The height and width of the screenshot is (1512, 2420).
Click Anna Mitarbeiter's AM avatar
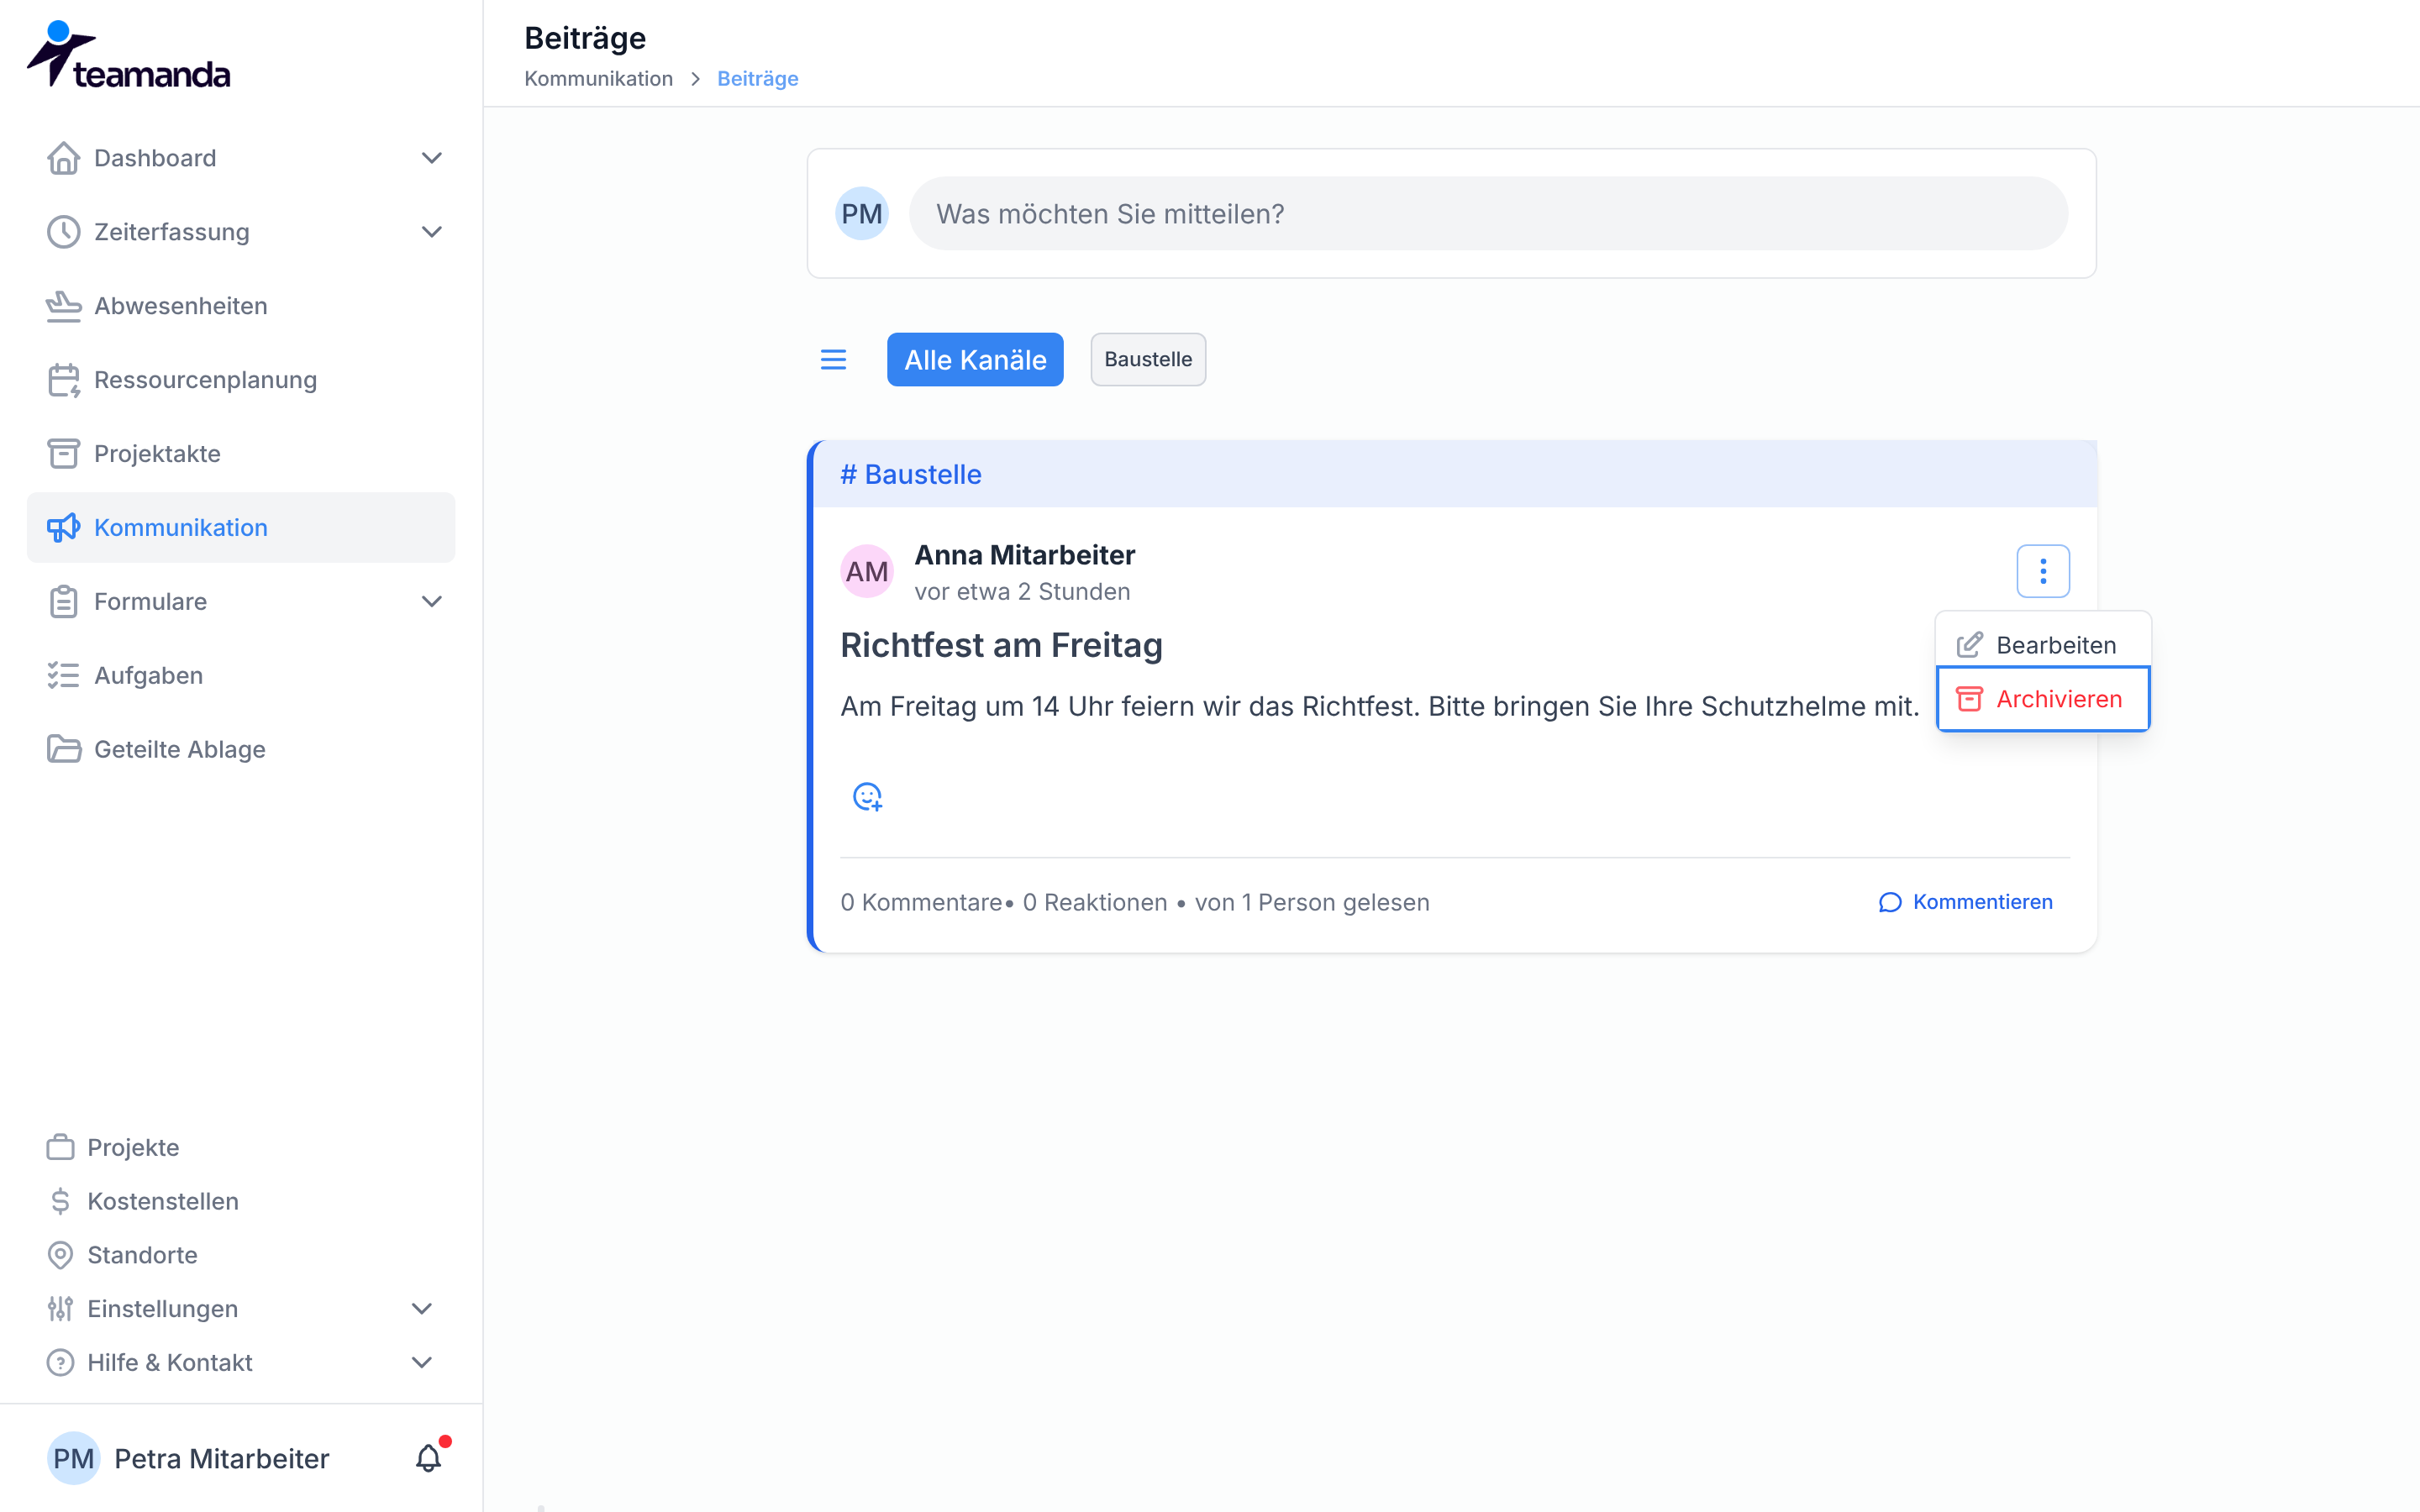pos(867,571)
